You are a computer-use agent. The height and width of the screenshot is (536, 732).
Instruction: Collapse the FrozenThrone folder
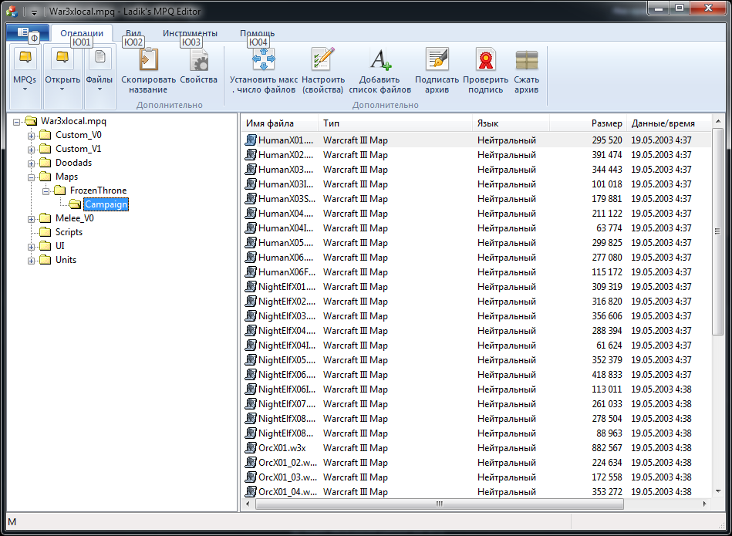pos(46,191)
